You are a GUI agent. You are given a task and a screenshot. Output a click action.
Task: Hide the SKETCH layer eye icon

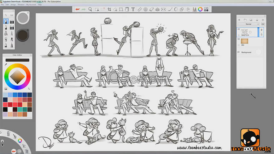239,29
